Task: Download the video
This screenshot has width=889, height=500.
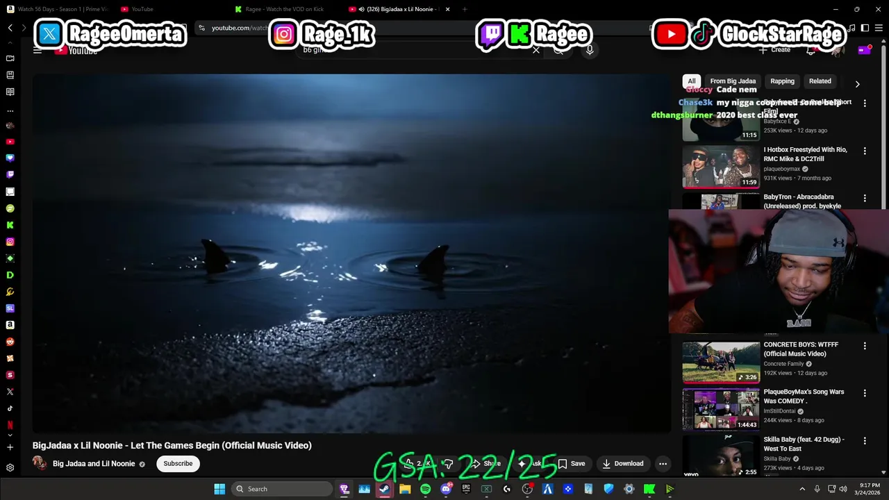Action: (x=623, y=463)
